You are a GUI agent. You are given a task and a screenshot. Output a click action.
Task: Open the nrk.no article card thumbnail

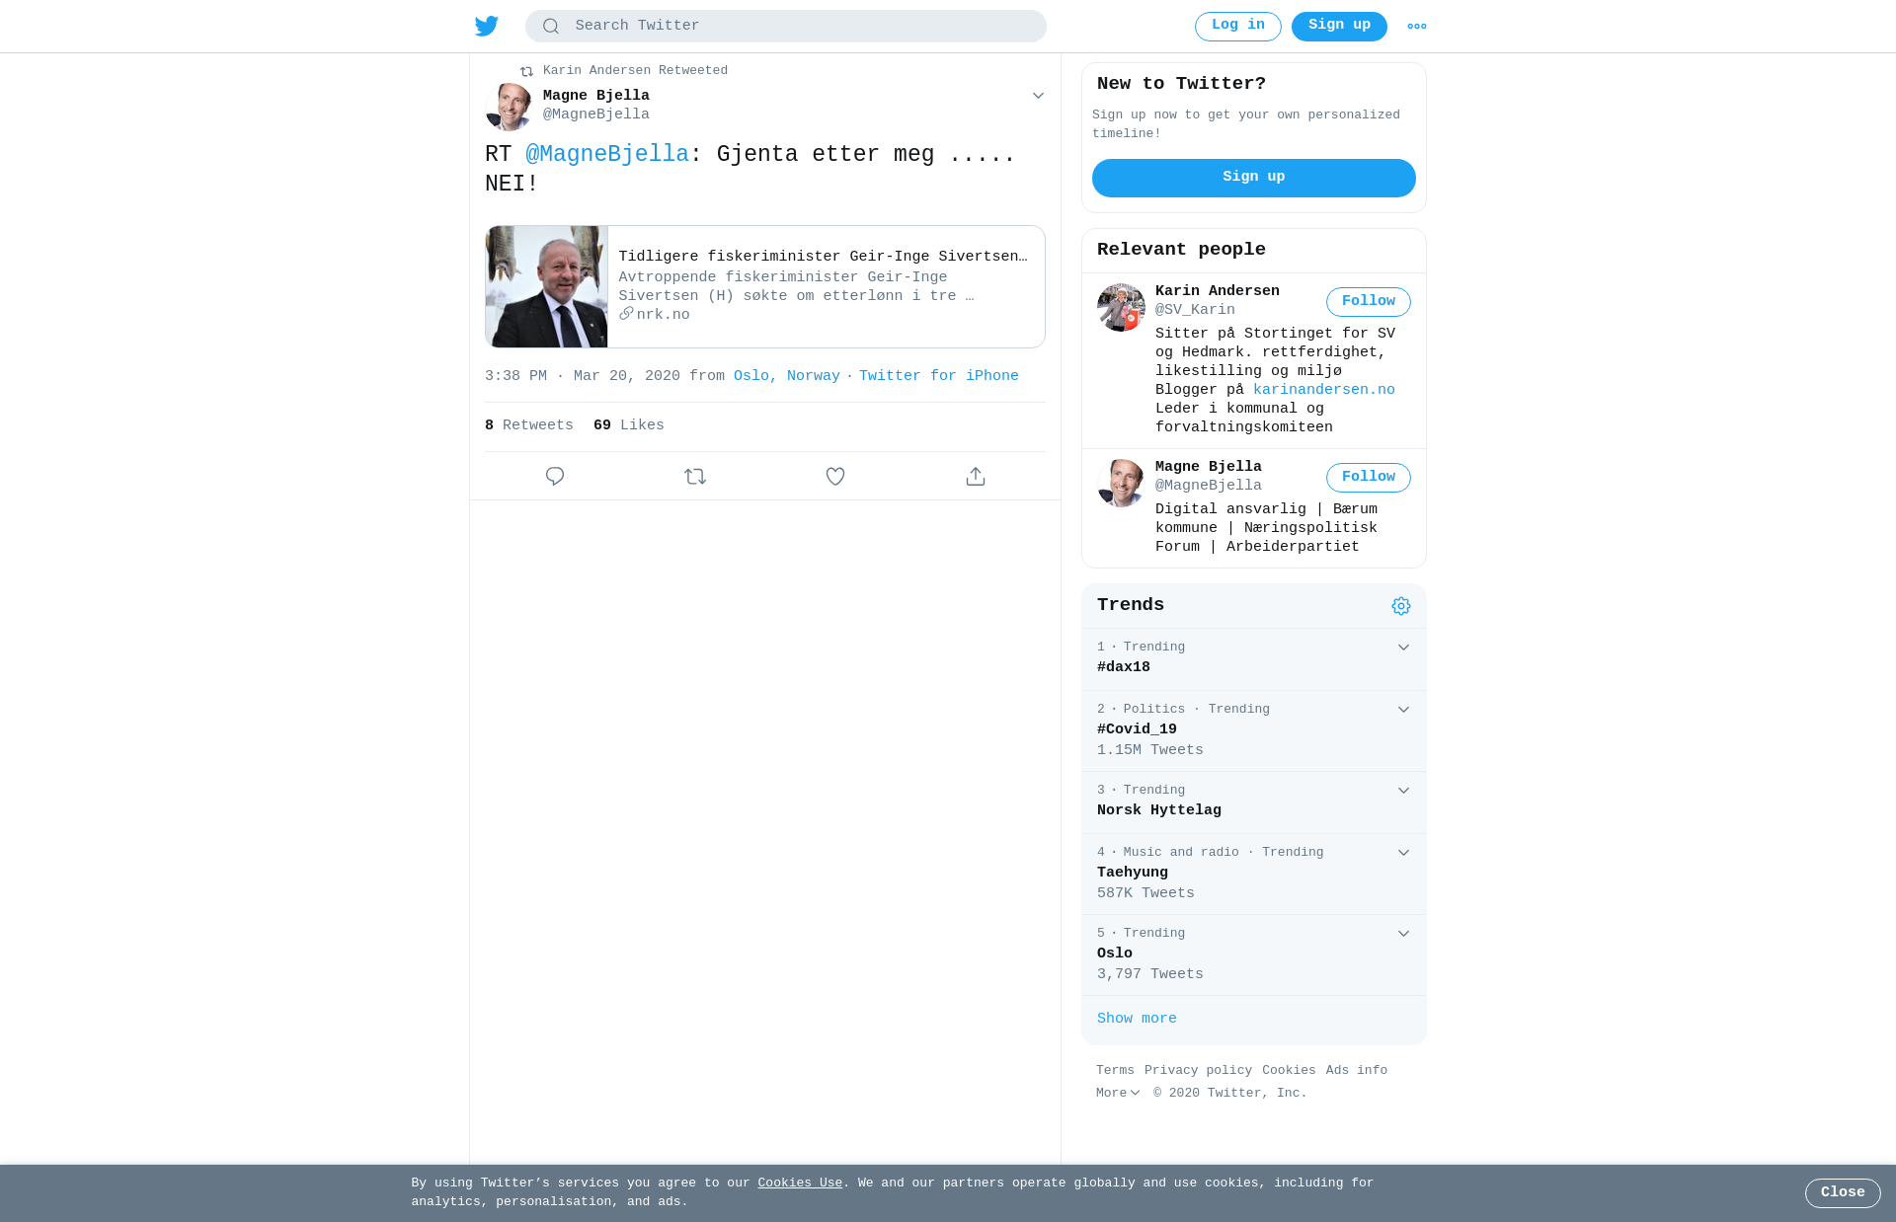coord(546,286)
